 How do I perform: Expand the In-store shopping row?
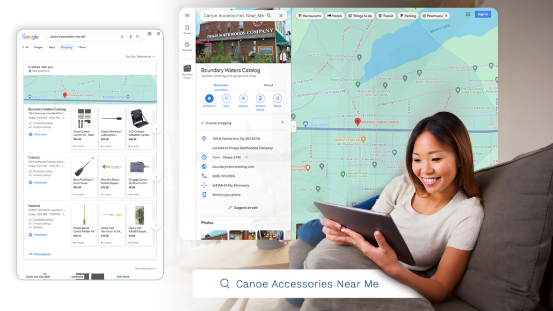(x=243, y=123)
